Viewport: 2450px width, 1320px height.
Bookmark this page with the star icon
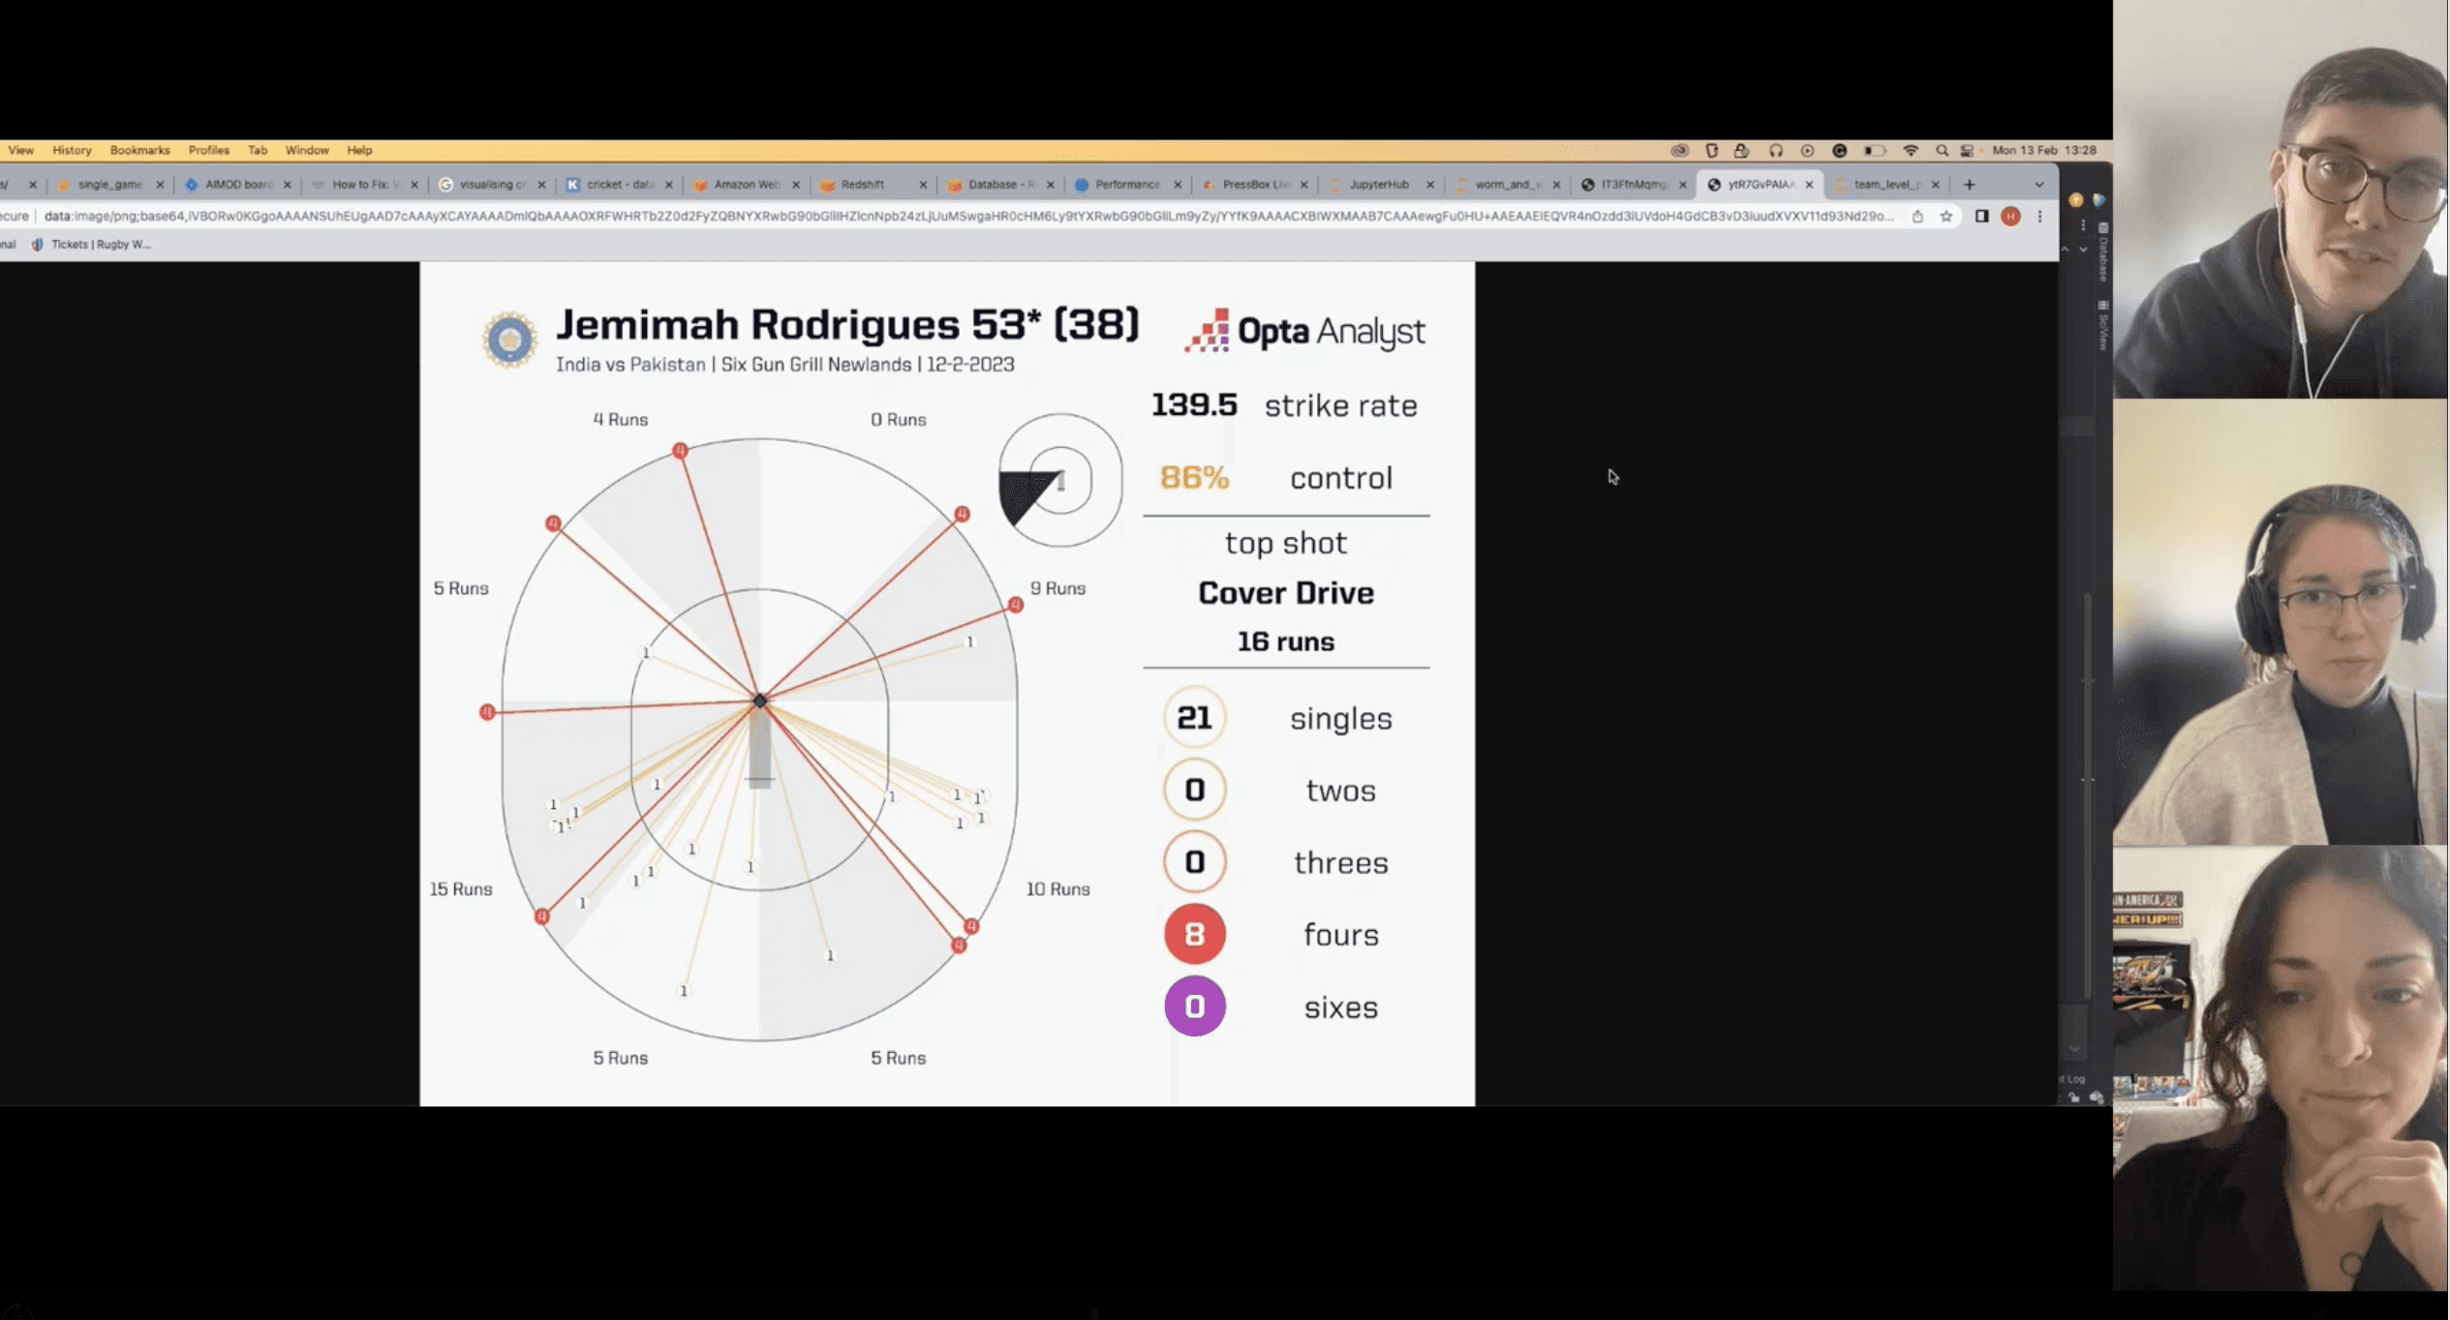[x=1945, y=217]
